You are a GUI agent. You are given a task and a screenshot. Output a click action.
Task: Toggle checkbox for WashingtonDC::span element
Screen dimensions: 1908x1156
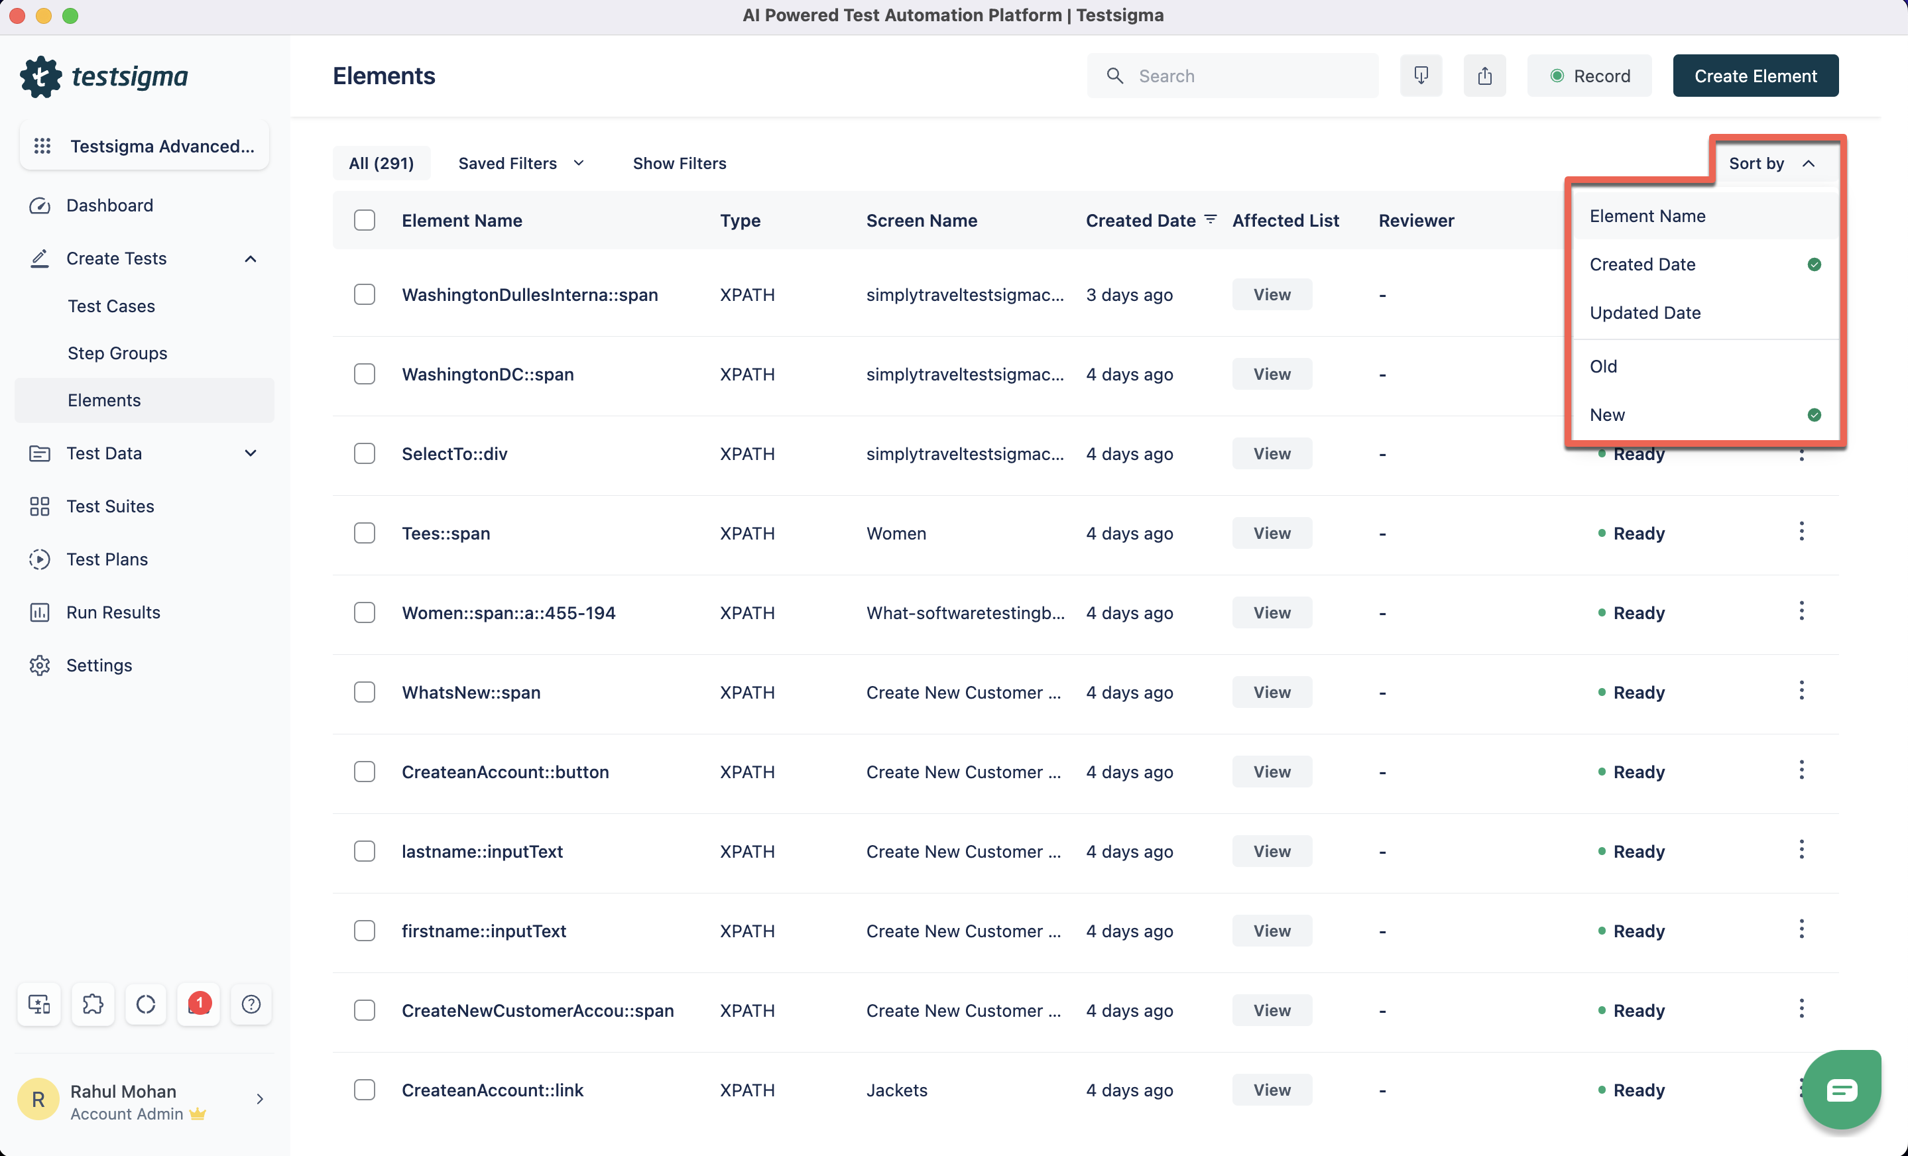363,374
